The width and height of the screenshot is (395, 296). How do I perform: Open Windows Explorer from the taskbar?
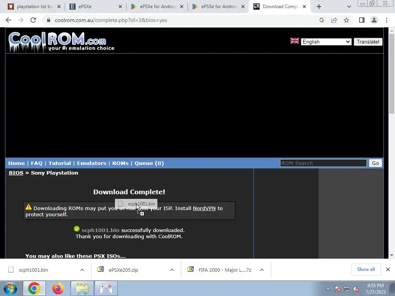pos(82,288)
